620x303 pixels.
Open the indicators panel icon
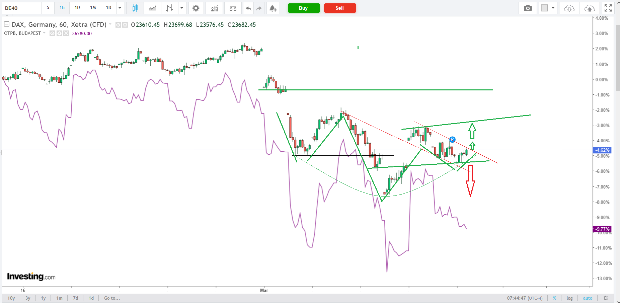[214, 8]
